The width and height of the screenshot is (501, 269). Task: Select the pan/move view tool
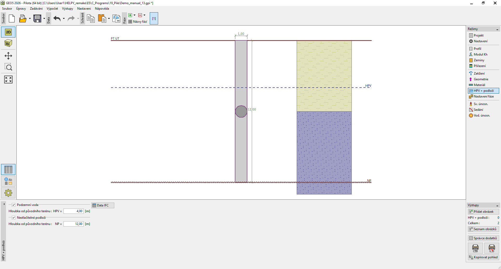coord(8,56)
